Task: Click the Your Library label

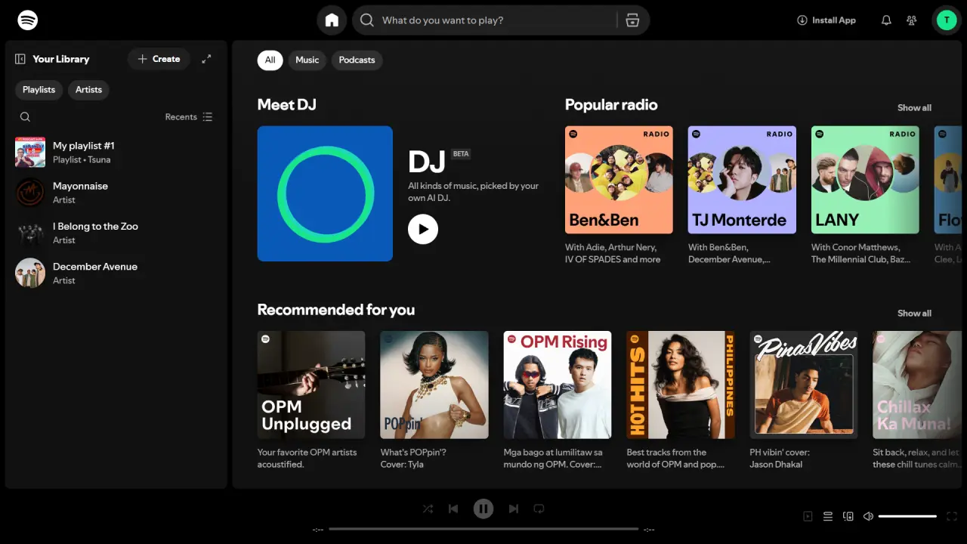Action: [60, 59]
